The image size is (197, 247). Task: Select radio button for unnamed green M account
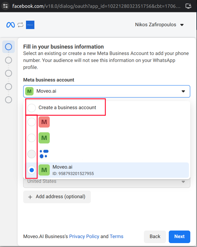pyautogui.click(x=32, y=138)
